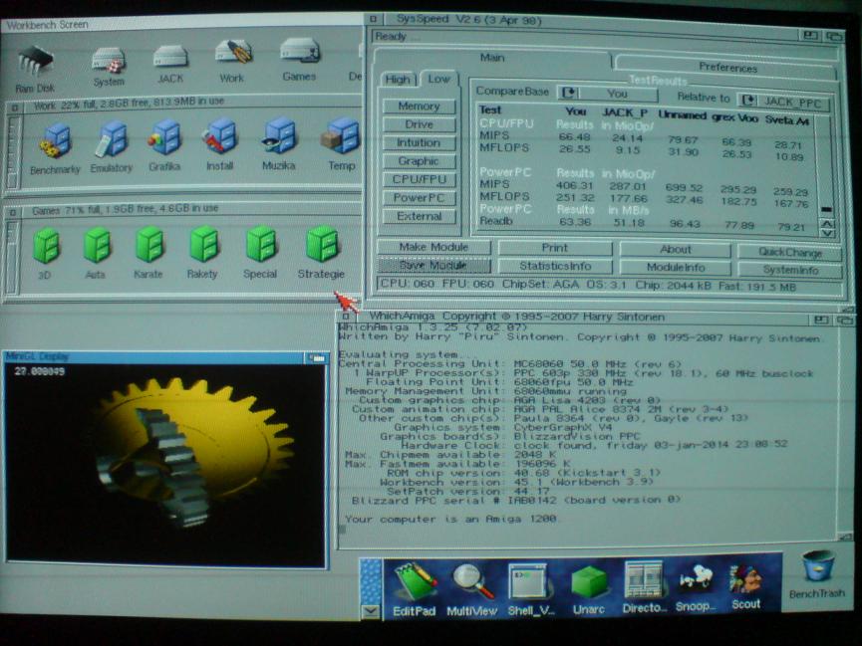Open the EditPad icon in the dock

[x=414, y=585]
